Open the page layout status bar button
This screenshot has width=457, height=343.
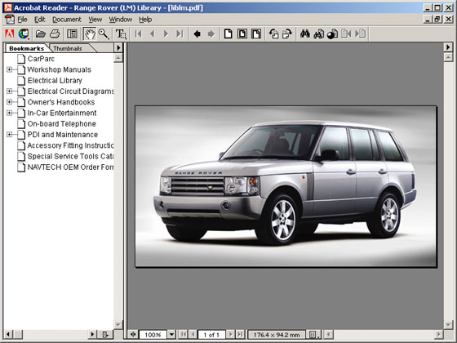[314, 334]
